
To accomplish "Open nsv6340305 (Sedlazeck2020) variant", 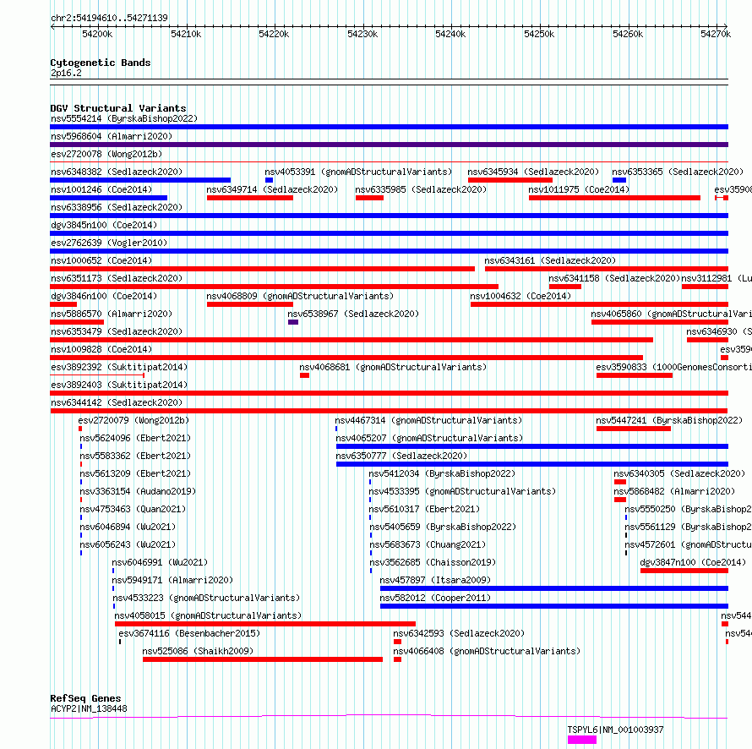I will pos(679,473).
